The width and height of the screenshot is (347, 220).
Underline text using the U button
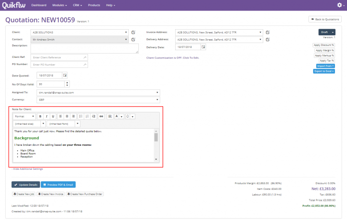[x=53, y=116]
